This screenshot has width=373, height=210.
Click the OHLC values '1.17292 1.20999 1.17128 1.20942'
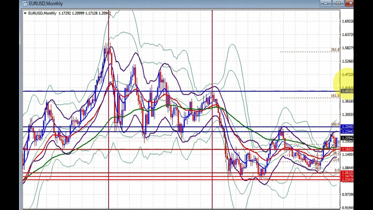(x=85, y=13)
